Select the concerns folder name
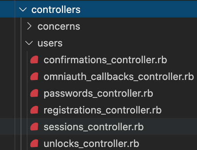Screen dimensions: 197x150 point(59,27)
